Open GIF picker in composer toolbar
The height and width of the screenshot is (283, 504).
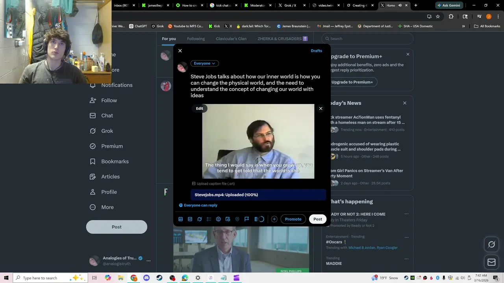click(x=190, y=219)
